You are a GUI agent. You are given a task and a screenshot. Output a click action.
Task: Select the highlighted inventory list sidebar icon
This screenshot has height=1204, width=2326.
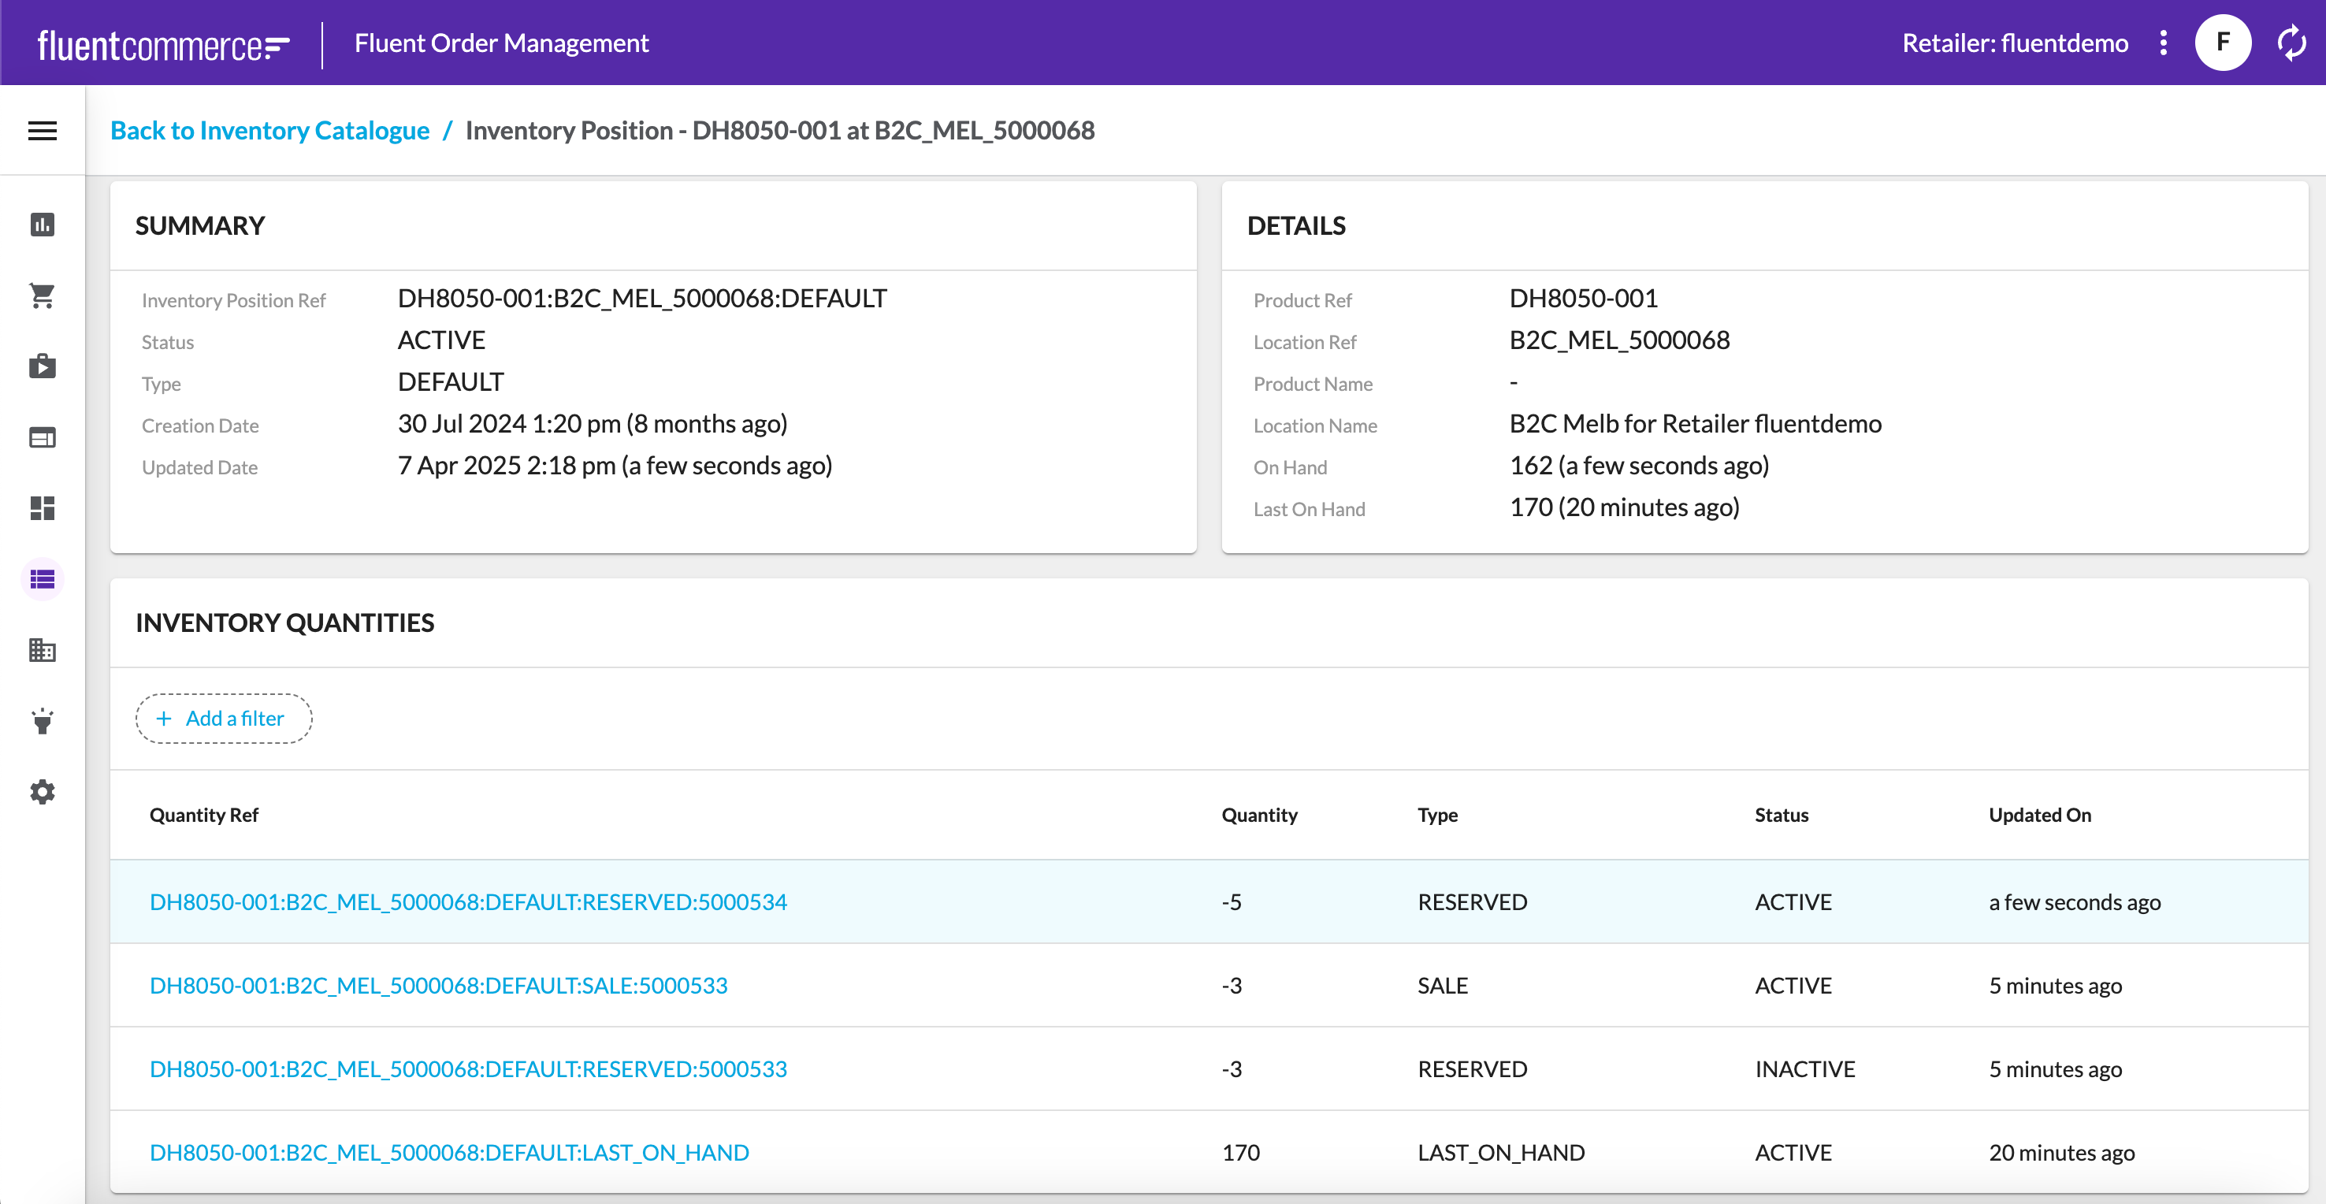43,579
